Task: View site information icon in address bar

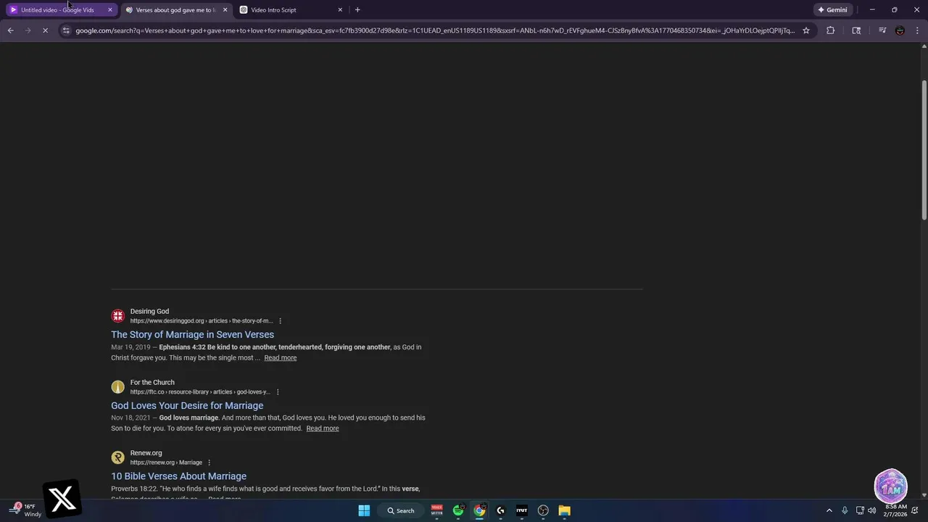Action: coord(66,30)
